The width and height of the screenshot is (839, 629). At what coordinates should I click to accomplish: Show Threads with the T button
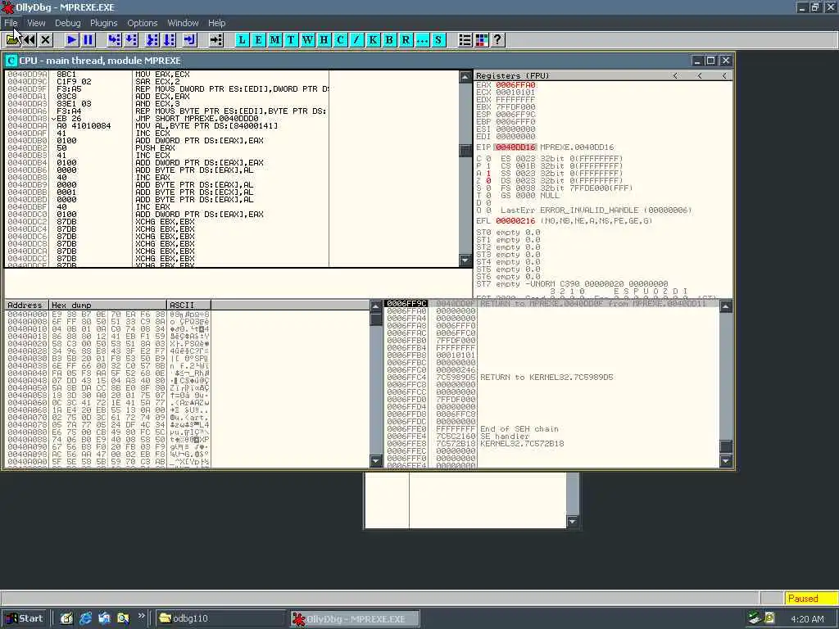pyautogui.click(x=291, y=39)
